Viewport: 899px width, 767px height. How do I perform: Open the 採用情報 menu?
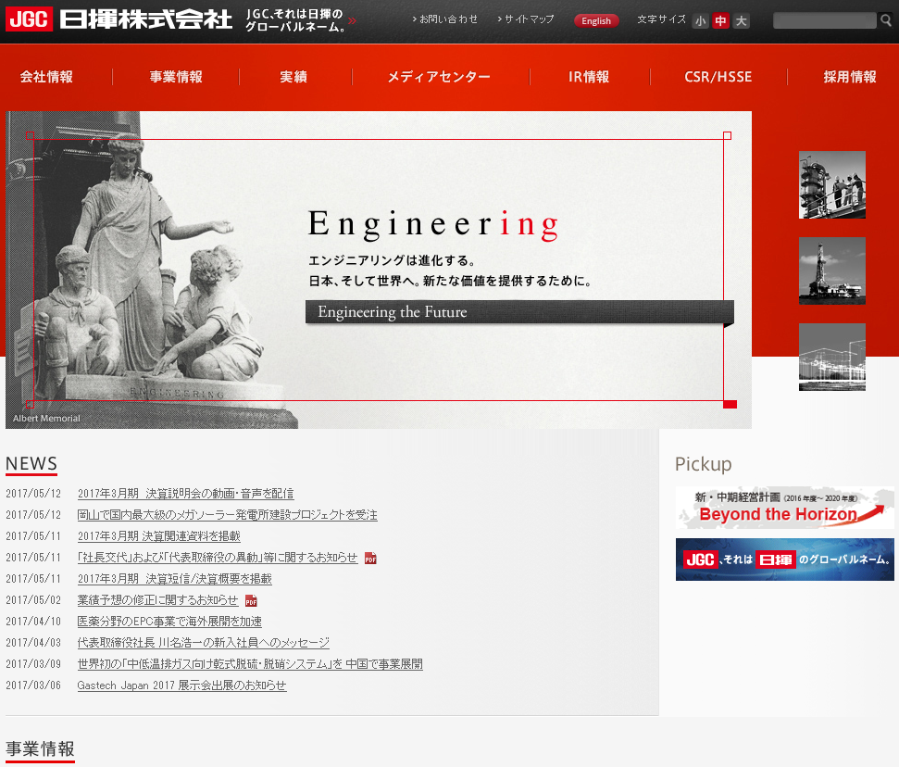coord(850,77)
